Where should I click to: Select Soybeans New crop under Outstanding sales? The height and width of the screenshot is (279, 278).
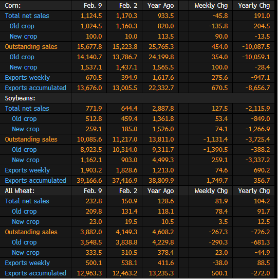pos(26,160)
